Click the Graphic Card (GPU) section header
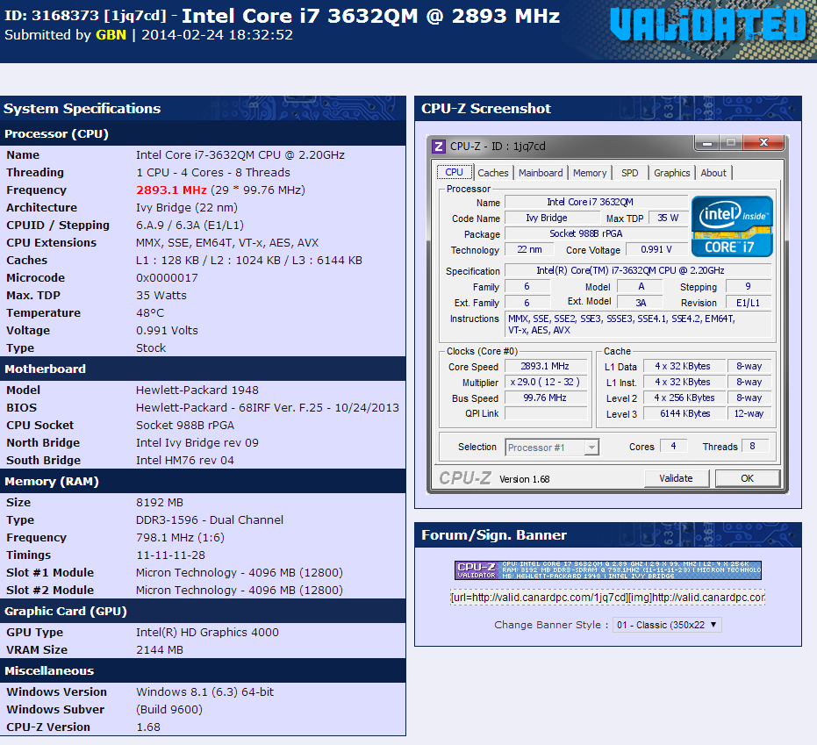Image resolution: width=817 pixels, height=745 pixels. tap(203, 611)
